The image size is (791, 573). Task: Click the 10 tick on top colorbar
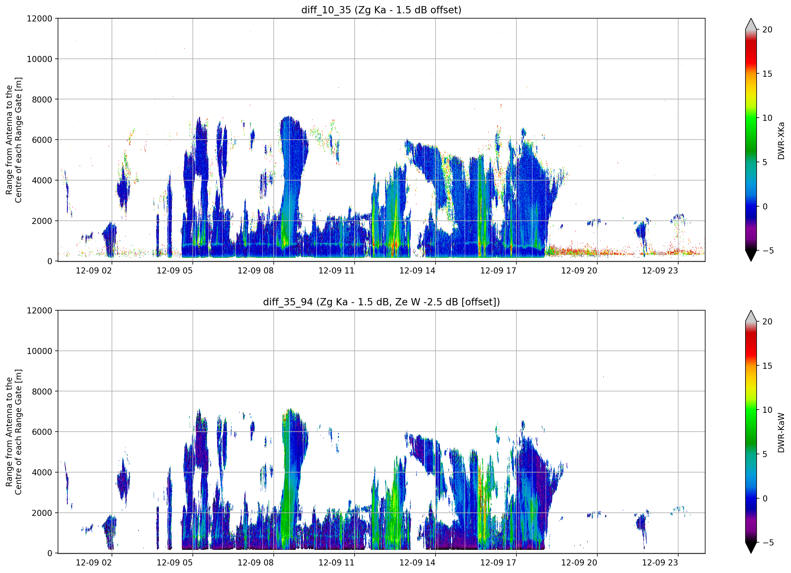(767, 118)
